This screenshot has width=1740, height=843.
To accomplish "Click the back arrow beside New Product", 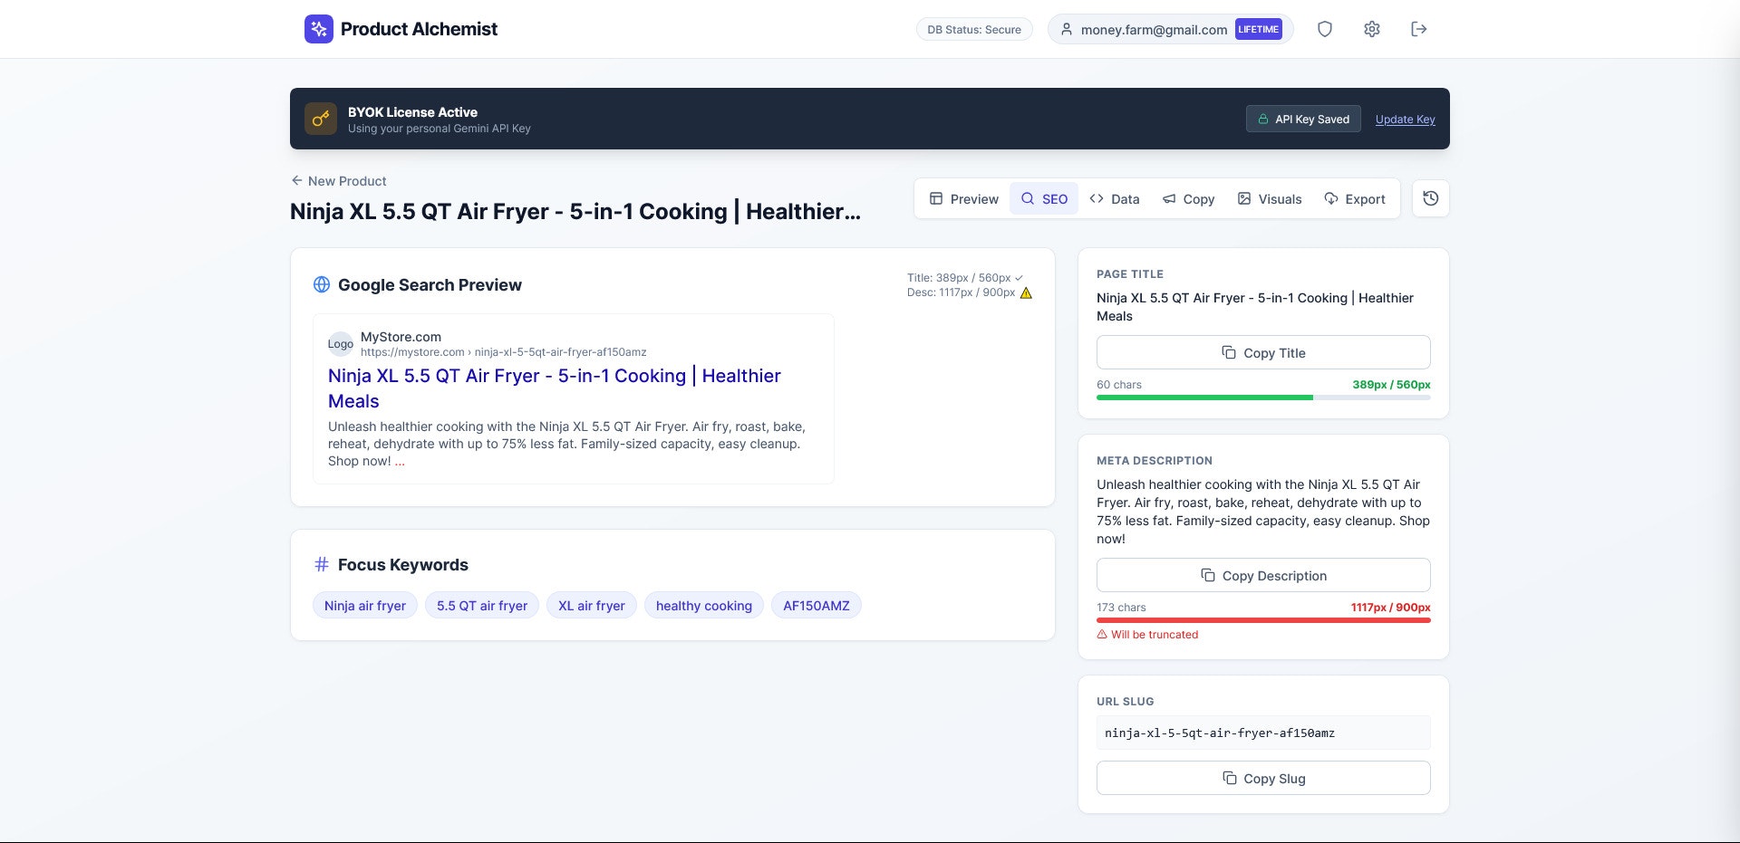I will click(x=296, y=180).
